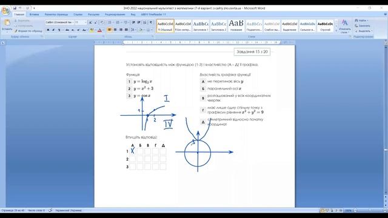Click the Word help icon at ribbon right
The height and width of the screenshot is (218, 388).
click(385, 15)
